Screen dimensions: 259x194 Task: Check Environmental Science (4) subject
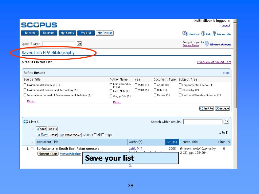180,85
